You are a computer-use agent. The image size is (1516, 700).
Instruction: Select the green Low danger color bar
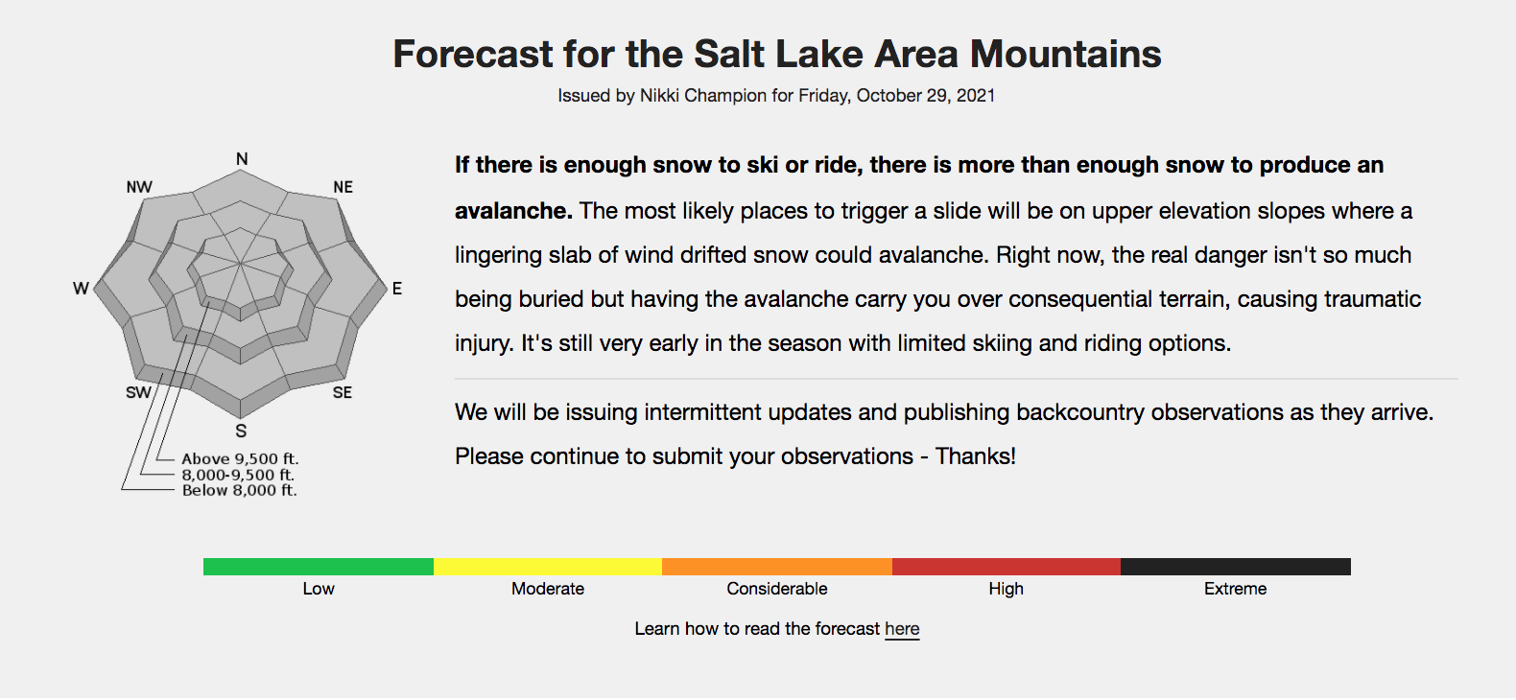(x=319, y=567)
